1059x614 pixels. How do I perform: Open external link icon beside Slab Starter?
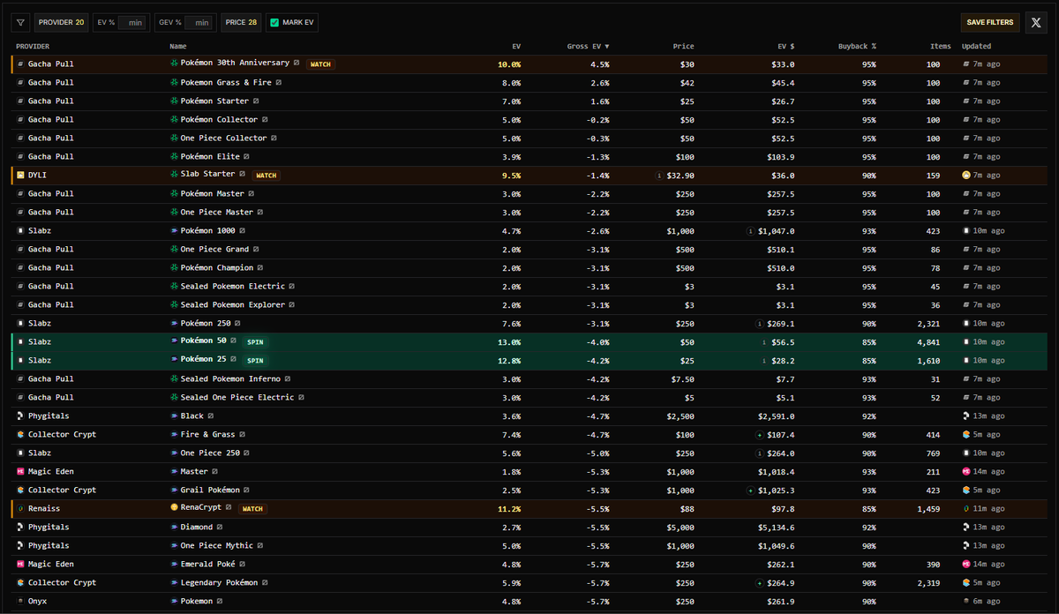pyautogui.click(x=243, y=175)
